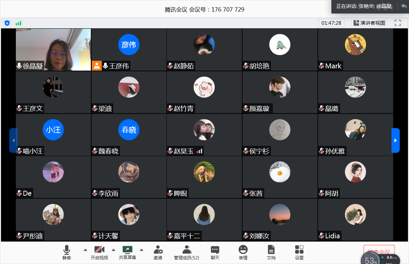Open Manage Members (52) panel
Image resolution: width=409 pixels, height=264 pixels.
187,252
